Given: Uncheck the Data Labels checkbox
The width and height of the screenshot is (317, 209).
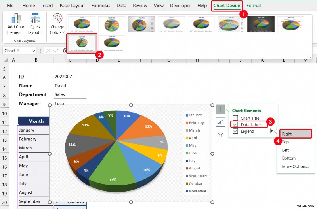Looking at the screenshot, I should pyautogui.click(x=235, y=124).
